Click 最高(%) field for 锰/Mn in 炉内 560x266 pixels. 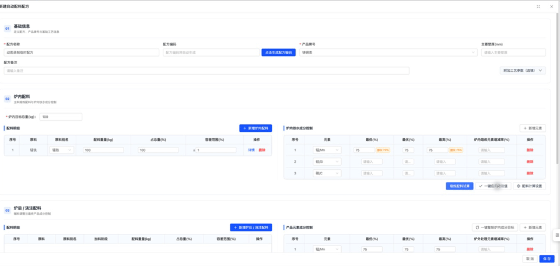[437, 150]
